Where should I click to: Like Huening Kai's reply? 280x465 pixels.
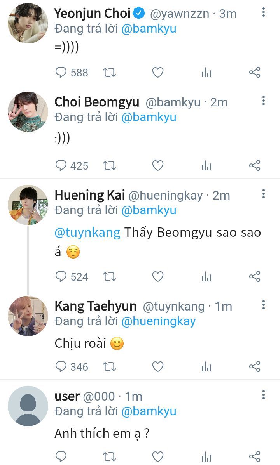158,277
